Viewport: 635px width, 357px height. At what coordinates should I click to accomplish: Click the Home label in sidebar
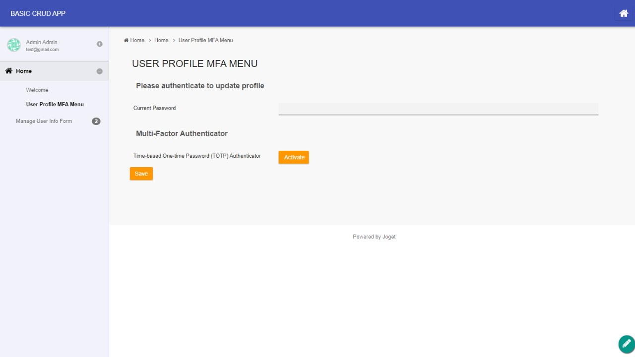point(24,71)
